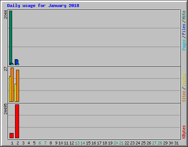This screenshot has width=188, height=147.
Task: Click day label "29" on the x-axis
Action: pyautogui.click(x=165, y=143)
